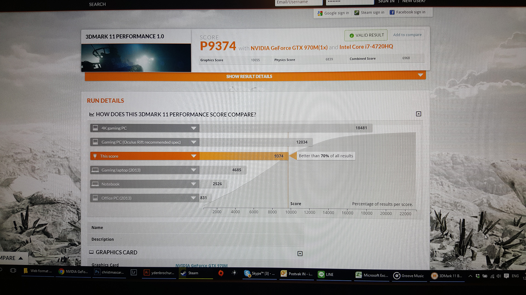Screen dimensions: 526x295
Task: Open the Intel Core i7-4720HQ link
Action: [366, 47]
